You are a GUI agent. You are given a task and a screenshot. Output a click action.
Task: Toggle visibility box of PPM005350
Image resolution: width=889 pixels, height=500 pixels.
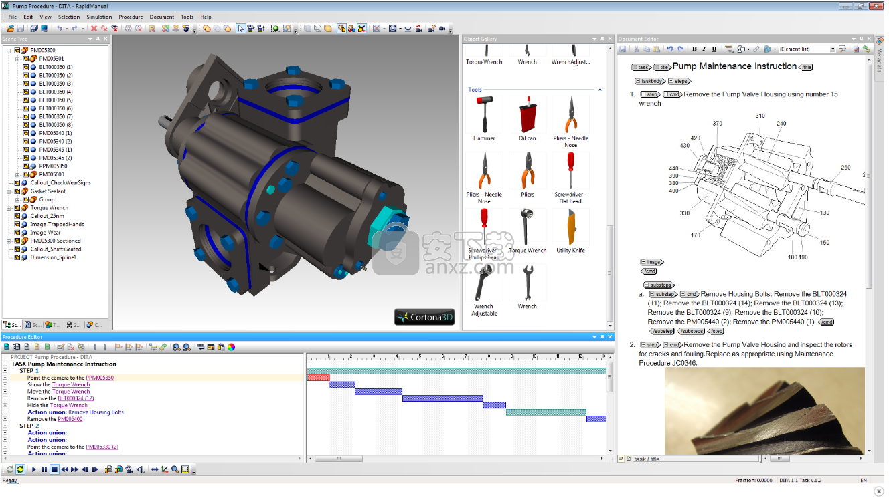(x=26, y=166)
